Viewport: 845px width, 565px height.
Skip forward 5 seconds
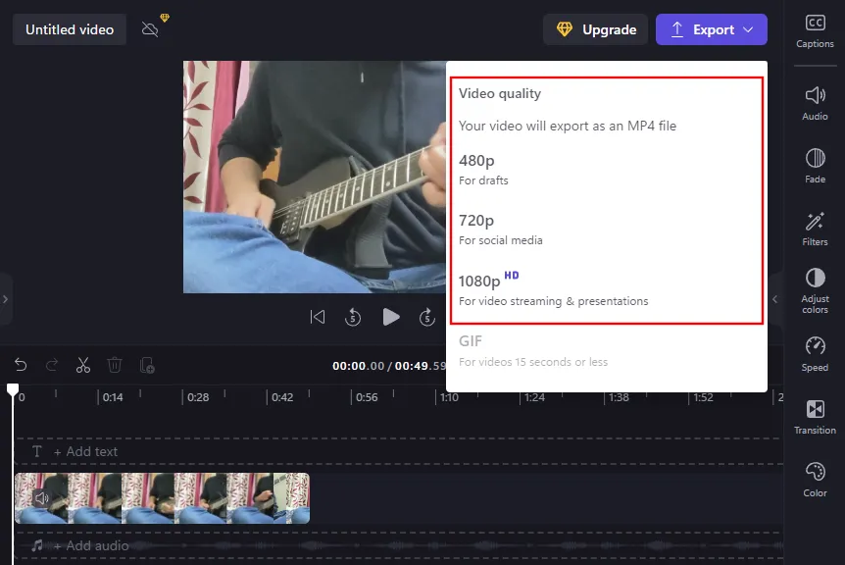427,317
